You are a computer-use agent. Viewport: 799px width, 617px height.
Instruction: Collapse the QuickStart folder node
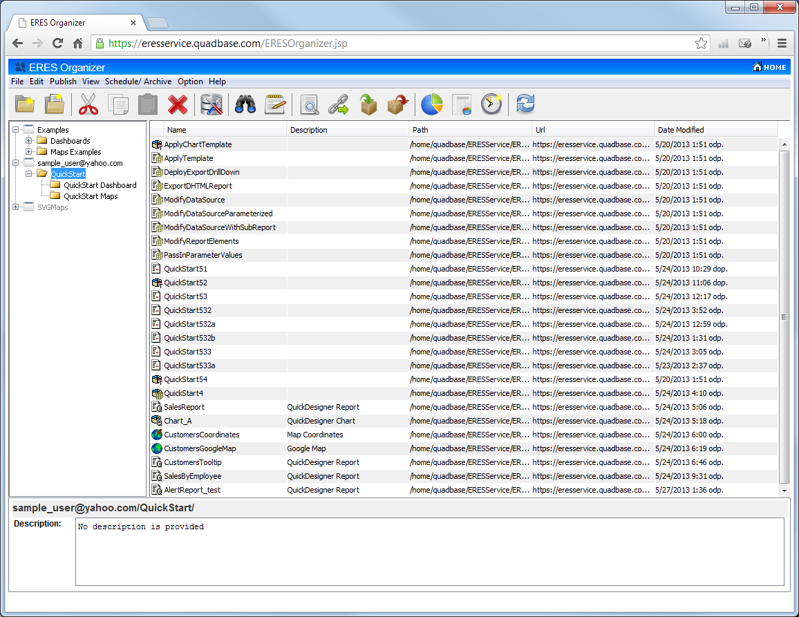[x=28, y=173]
